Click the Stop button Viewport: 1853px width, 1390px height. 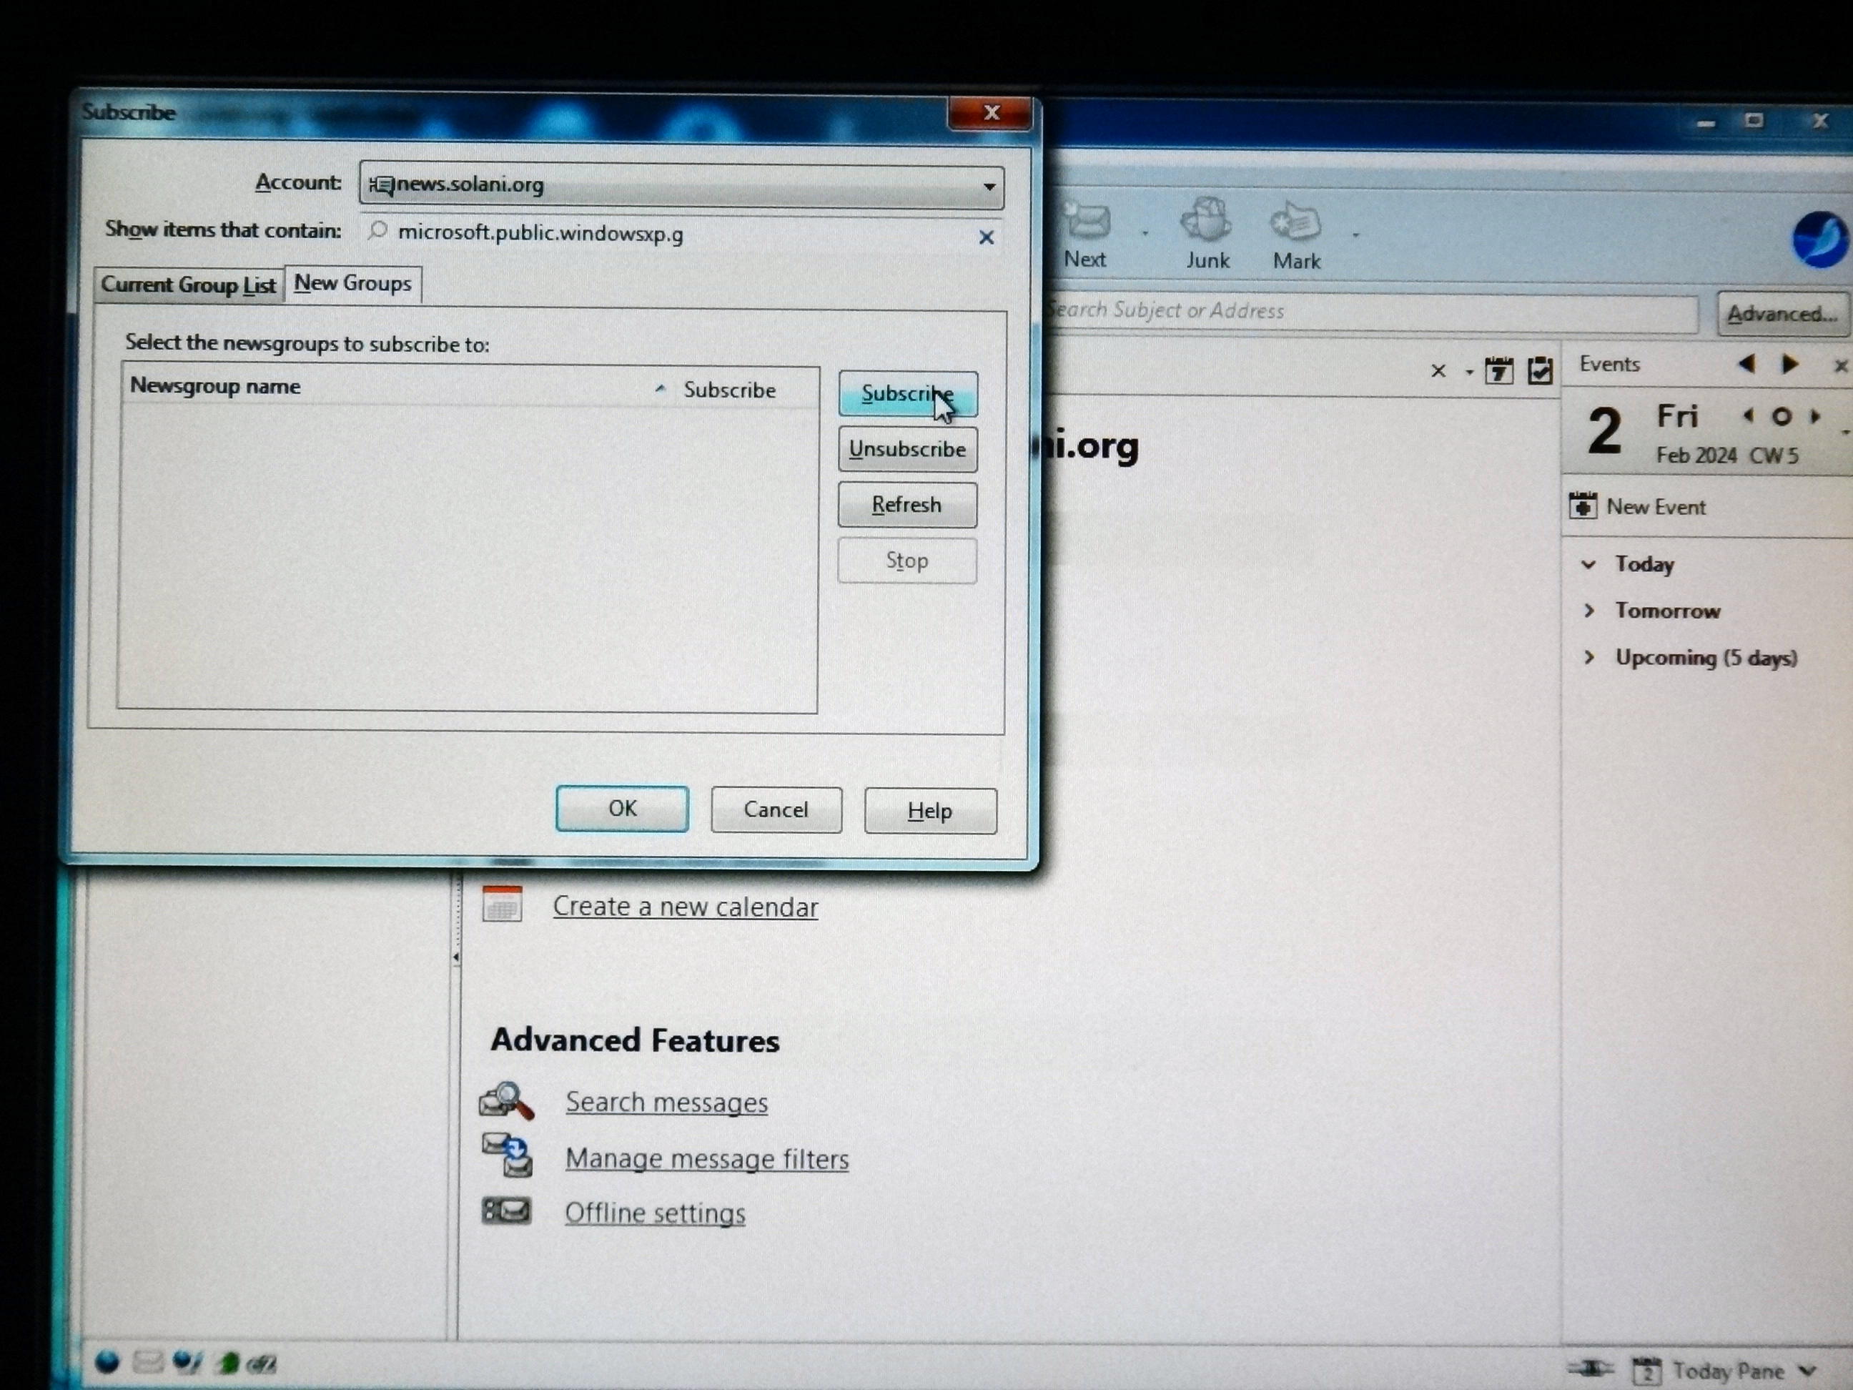[907, 561]
